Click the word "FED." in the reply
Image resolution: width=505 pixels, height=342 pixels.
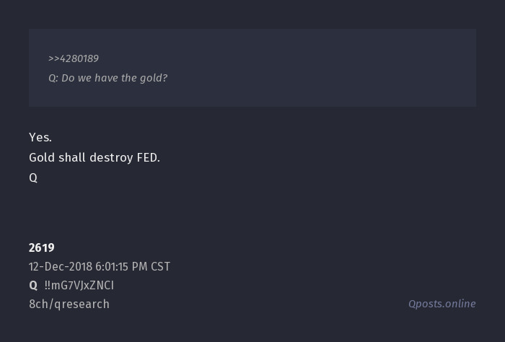coord(149,157)
